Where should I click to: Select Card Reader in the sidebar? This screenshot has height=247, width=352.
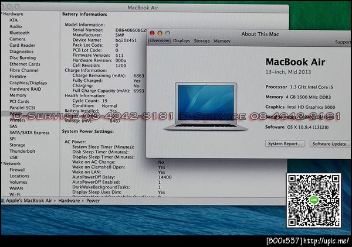click(22, 45)
